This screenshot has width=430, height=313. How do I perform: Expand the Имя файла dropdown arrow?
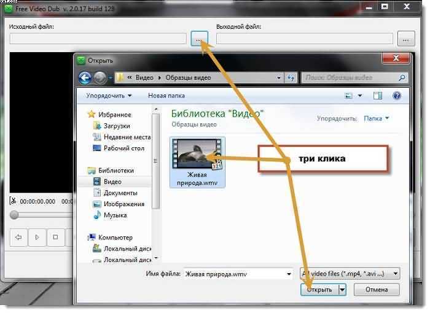pyautogui.click(x=289, y=274)
